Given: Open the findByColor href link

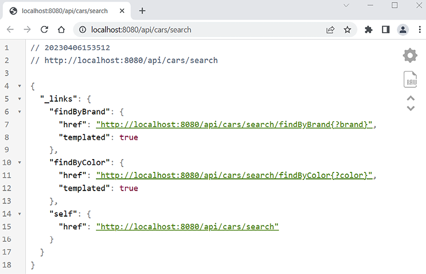Looking at the screenshot, I should click(234, 176).
